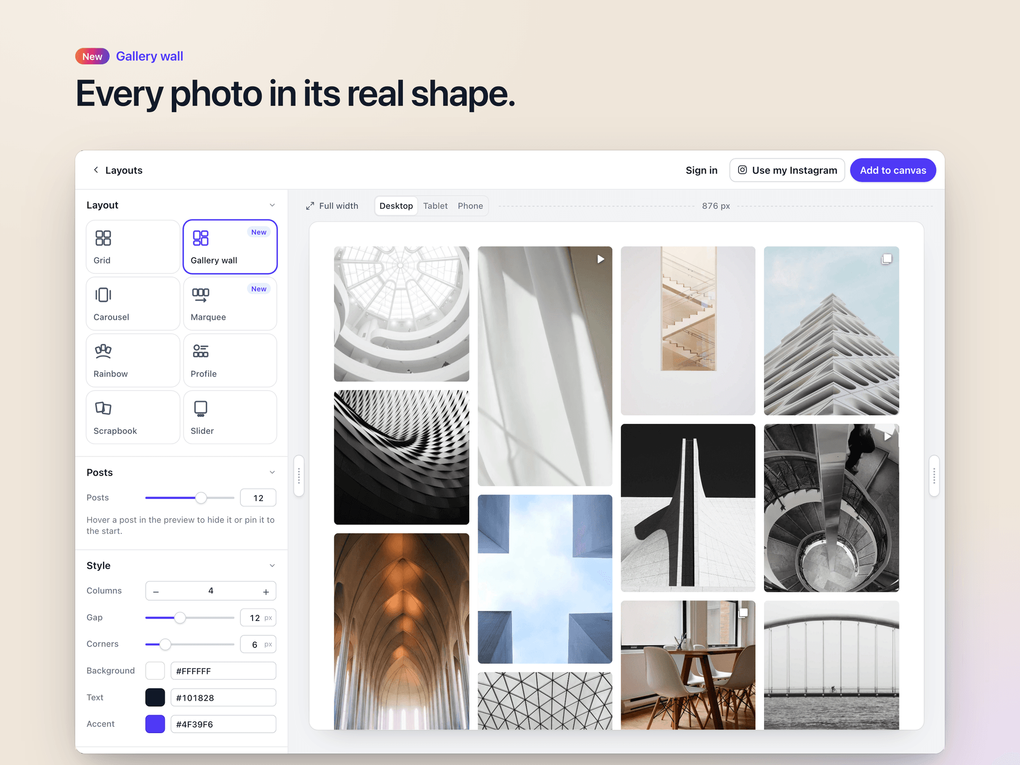Open the Gallery wall heading link

pyautogui.click(x=149, y=56)
